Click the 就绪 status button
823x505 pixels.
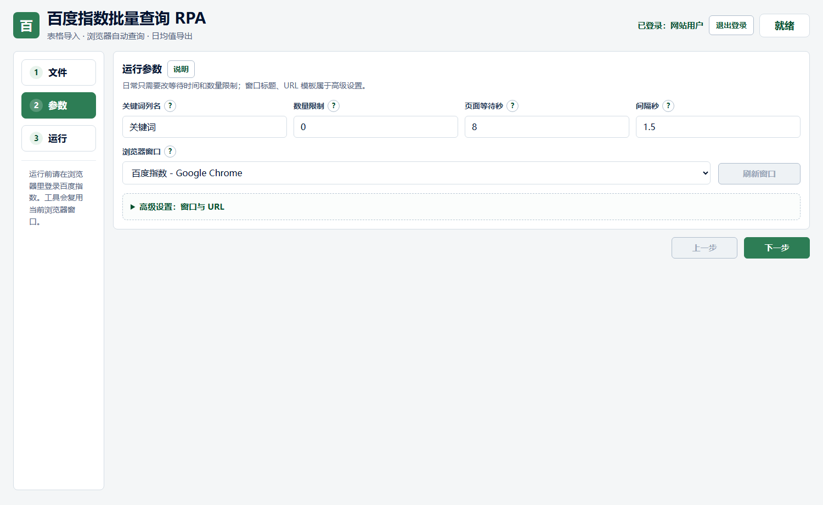click(x=785, y=26)
